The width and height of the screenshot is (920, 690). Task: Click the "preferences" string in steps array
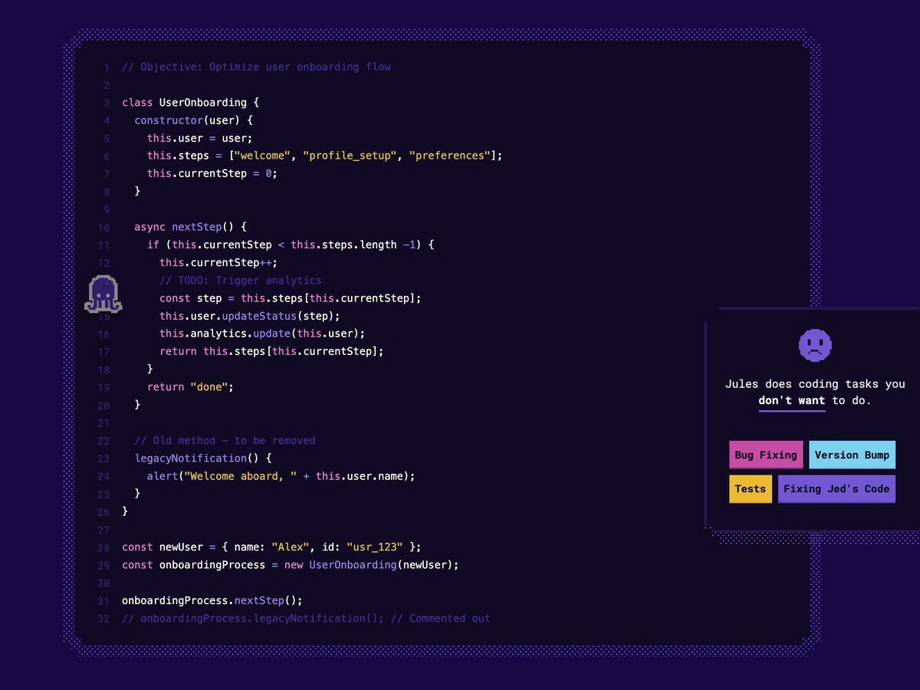(x=449, y=156)
